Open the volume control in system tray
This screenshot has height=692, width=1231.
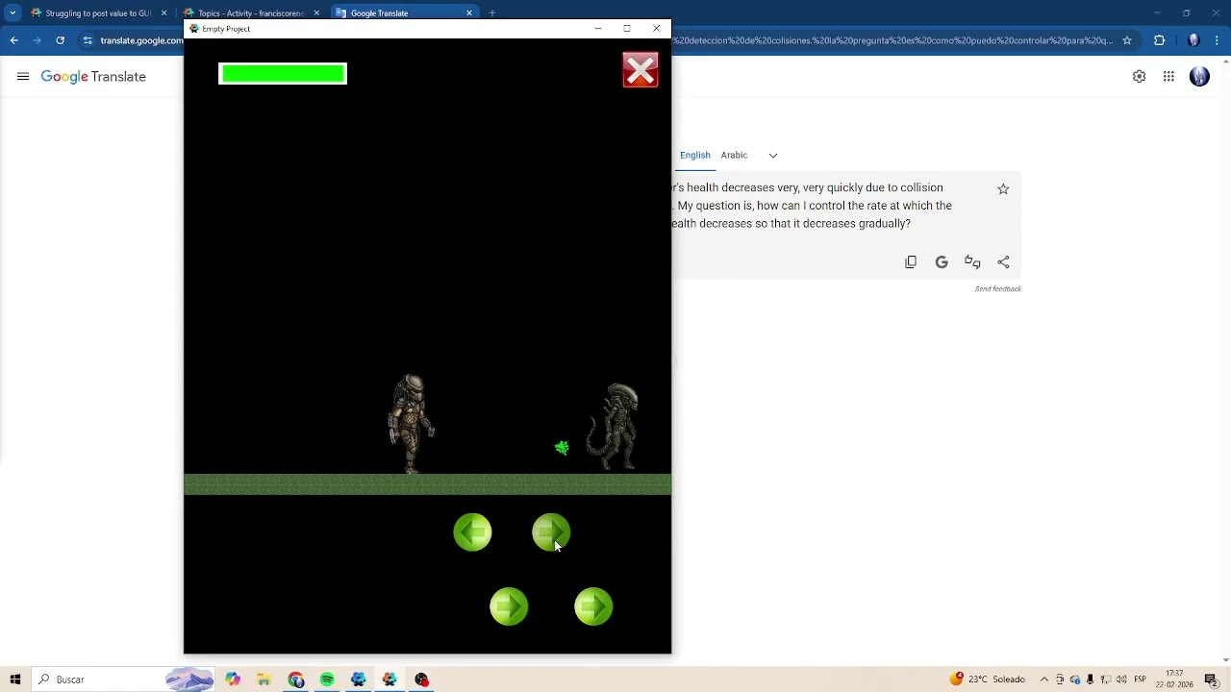coord(1121,680)
